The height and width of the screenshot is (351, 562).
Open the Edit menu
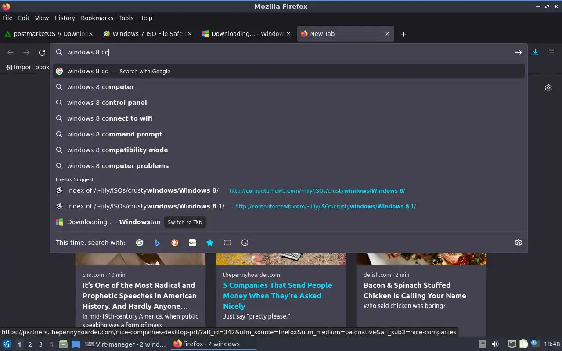coord(24,18)
